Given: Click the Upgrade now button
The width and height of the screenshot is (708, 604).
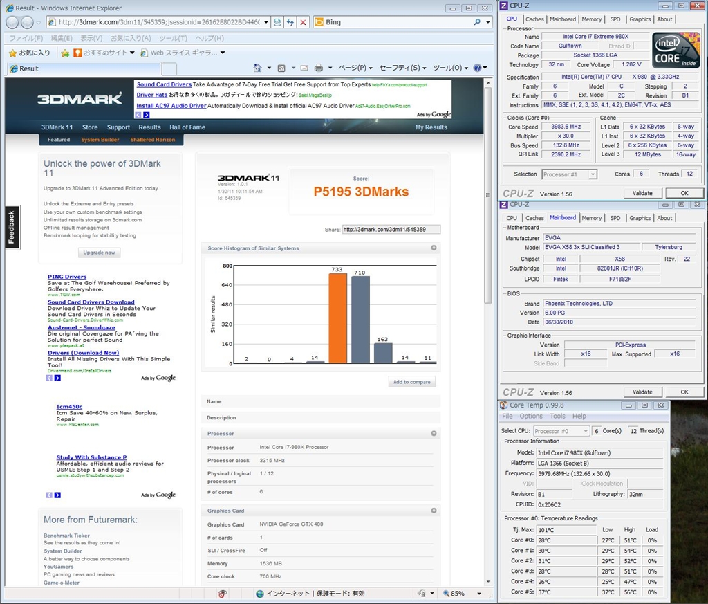Looking at the screenshot, I should click(99, 253).
